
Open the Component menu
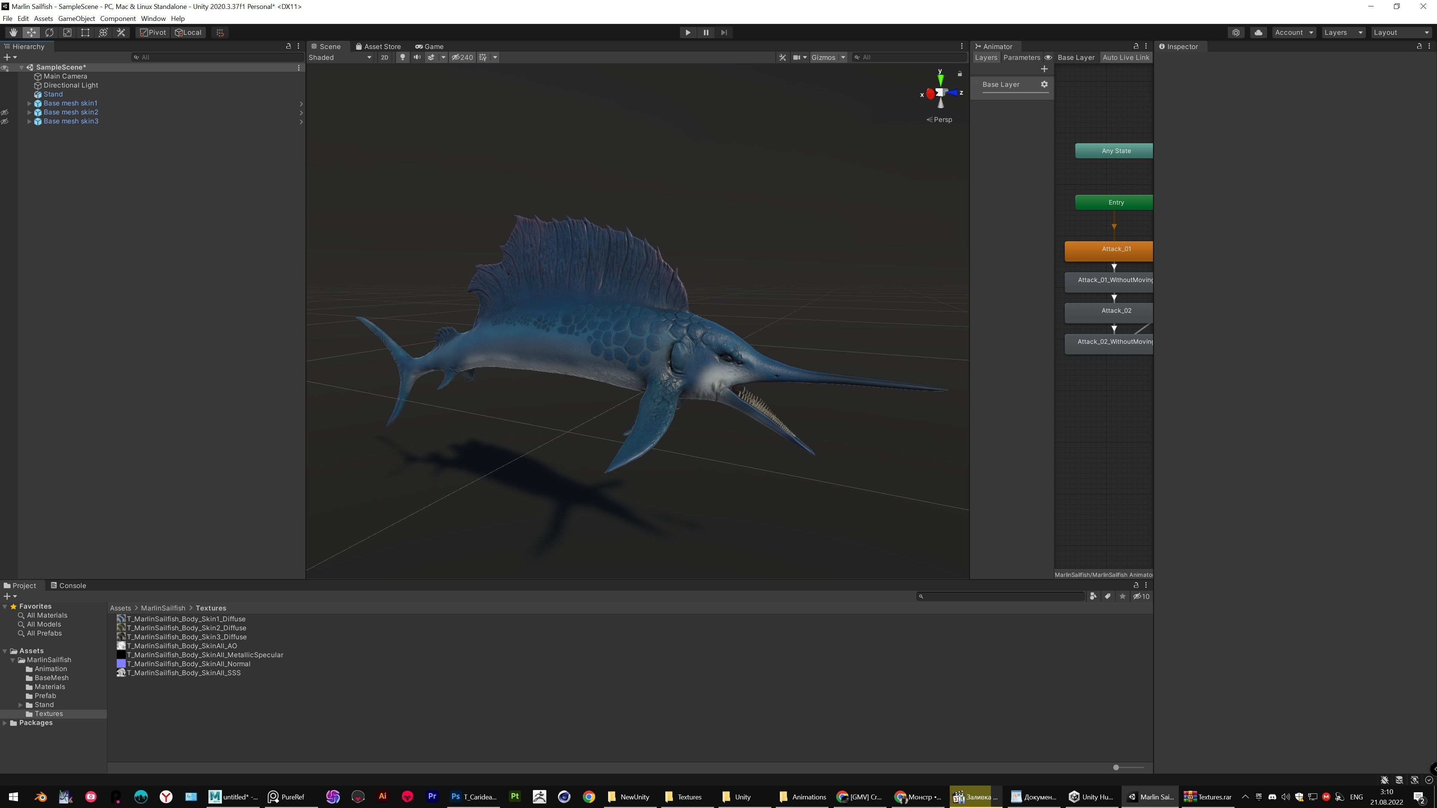[x=118, y=18]
